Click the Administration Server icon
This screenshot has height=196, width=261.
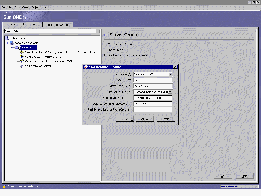click(22, 66)
